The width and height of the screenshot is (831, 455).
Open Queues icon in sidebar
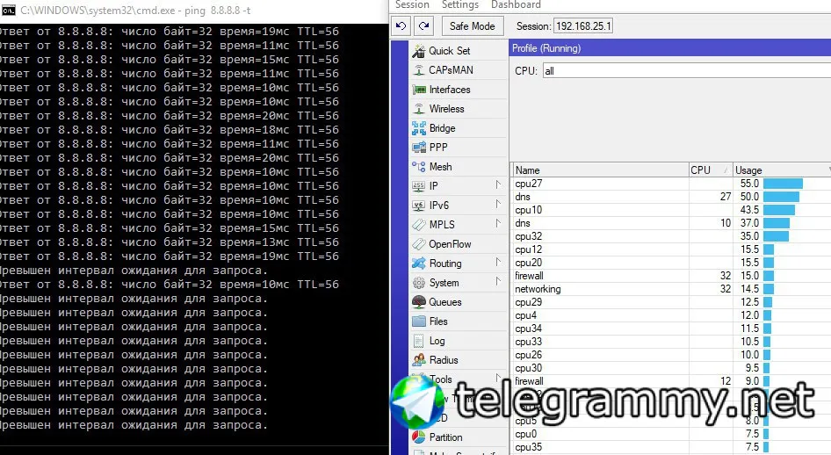point(419,302)
